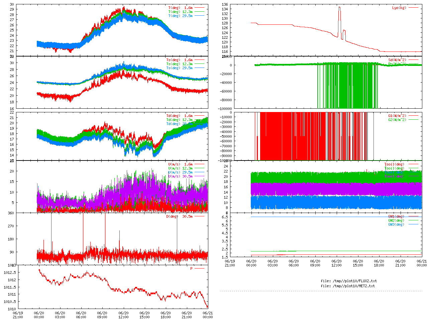Click the "Td(deg) 12.3m" legend label
Screen dimensions: 428x321
pos(180,120)
